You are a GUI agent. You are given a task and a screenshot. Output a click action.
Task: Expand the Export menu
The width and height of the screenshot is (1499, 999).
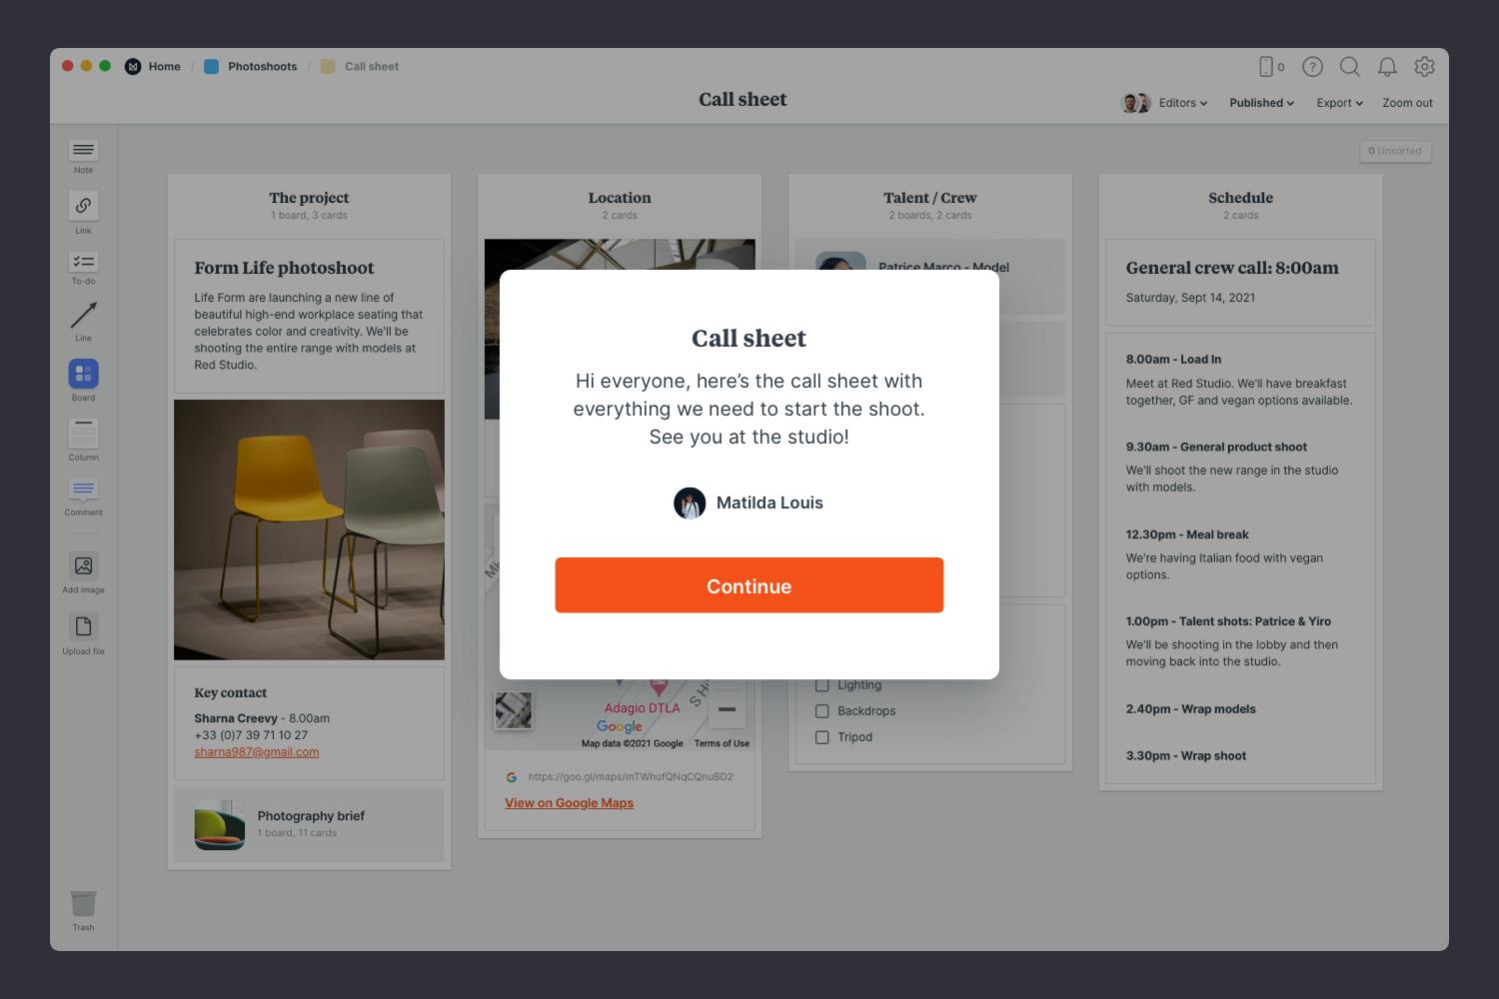tap(1339, 103)
